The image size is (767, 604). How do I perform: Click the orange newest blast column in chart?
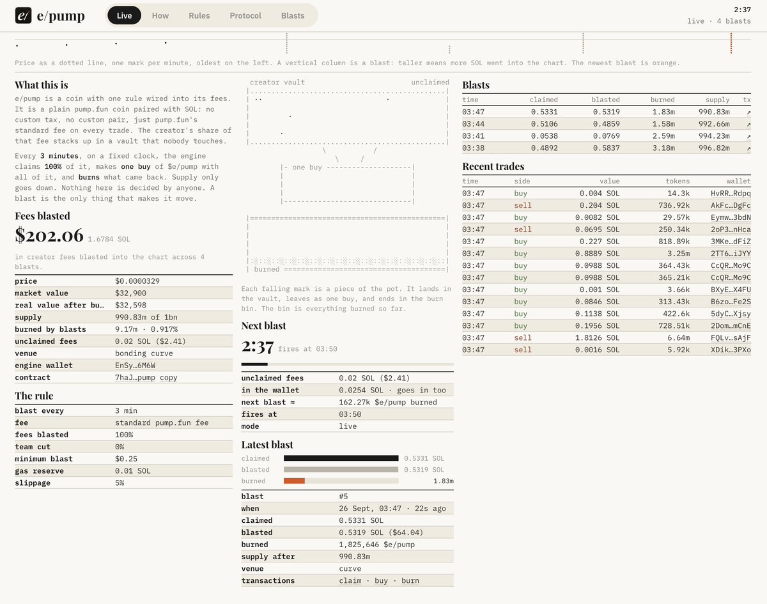tap(731, 43)
